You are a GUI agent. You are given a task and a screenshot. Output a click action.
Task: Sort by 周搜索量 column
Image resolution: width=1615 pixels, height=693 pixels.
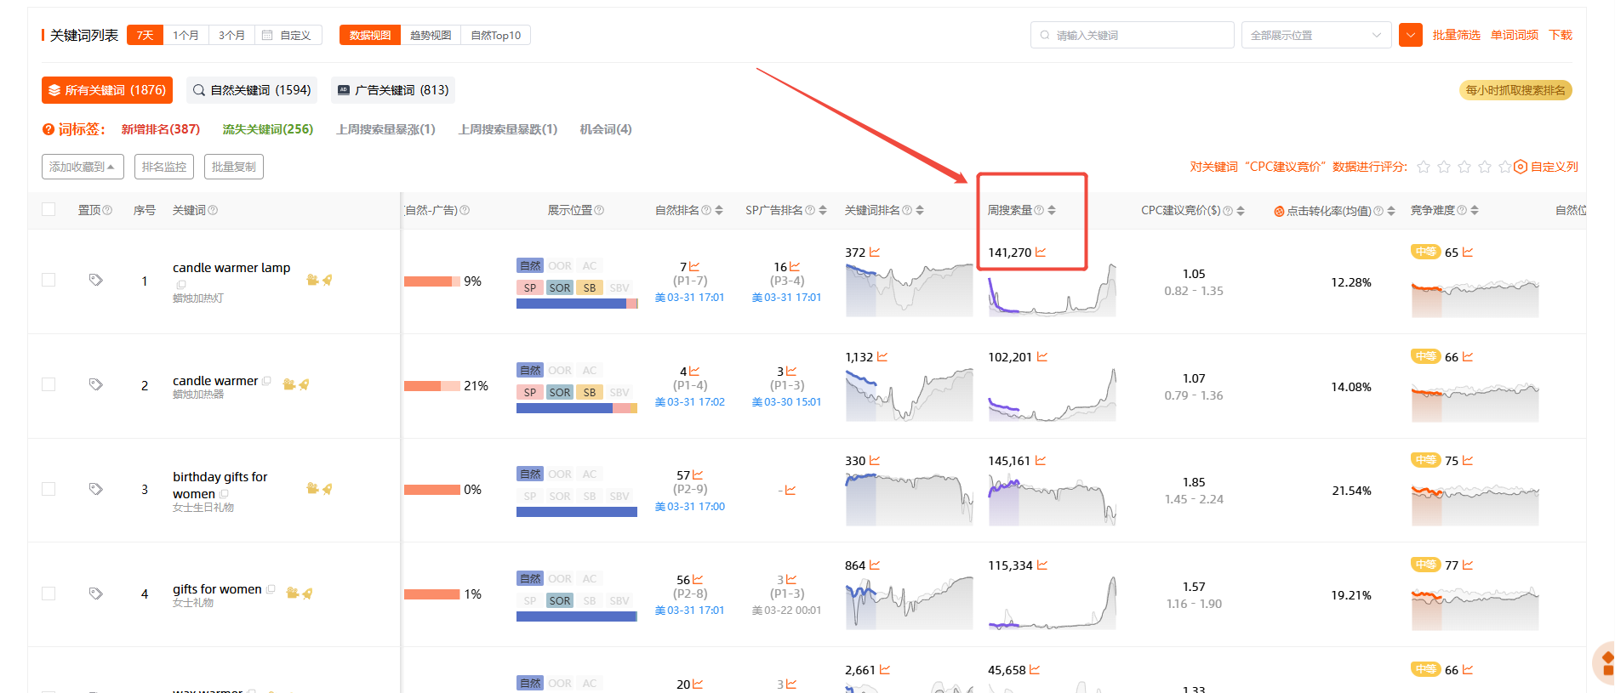click(1052, 210)
